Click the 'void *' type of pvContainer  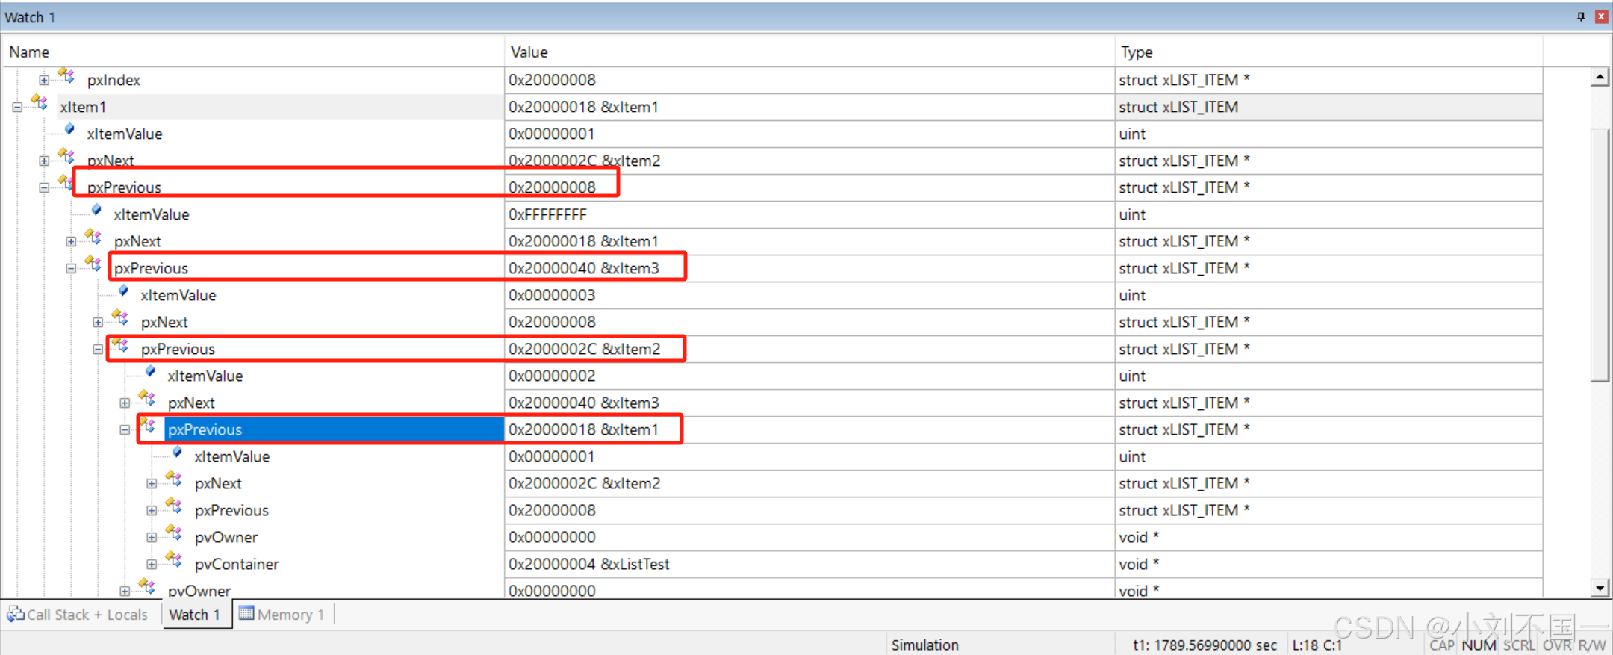click(x=1139, y=564)
